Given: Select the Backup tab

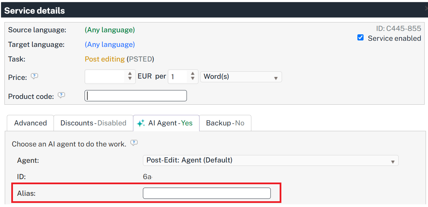Looking at the screenshot, I should [225, 123].
